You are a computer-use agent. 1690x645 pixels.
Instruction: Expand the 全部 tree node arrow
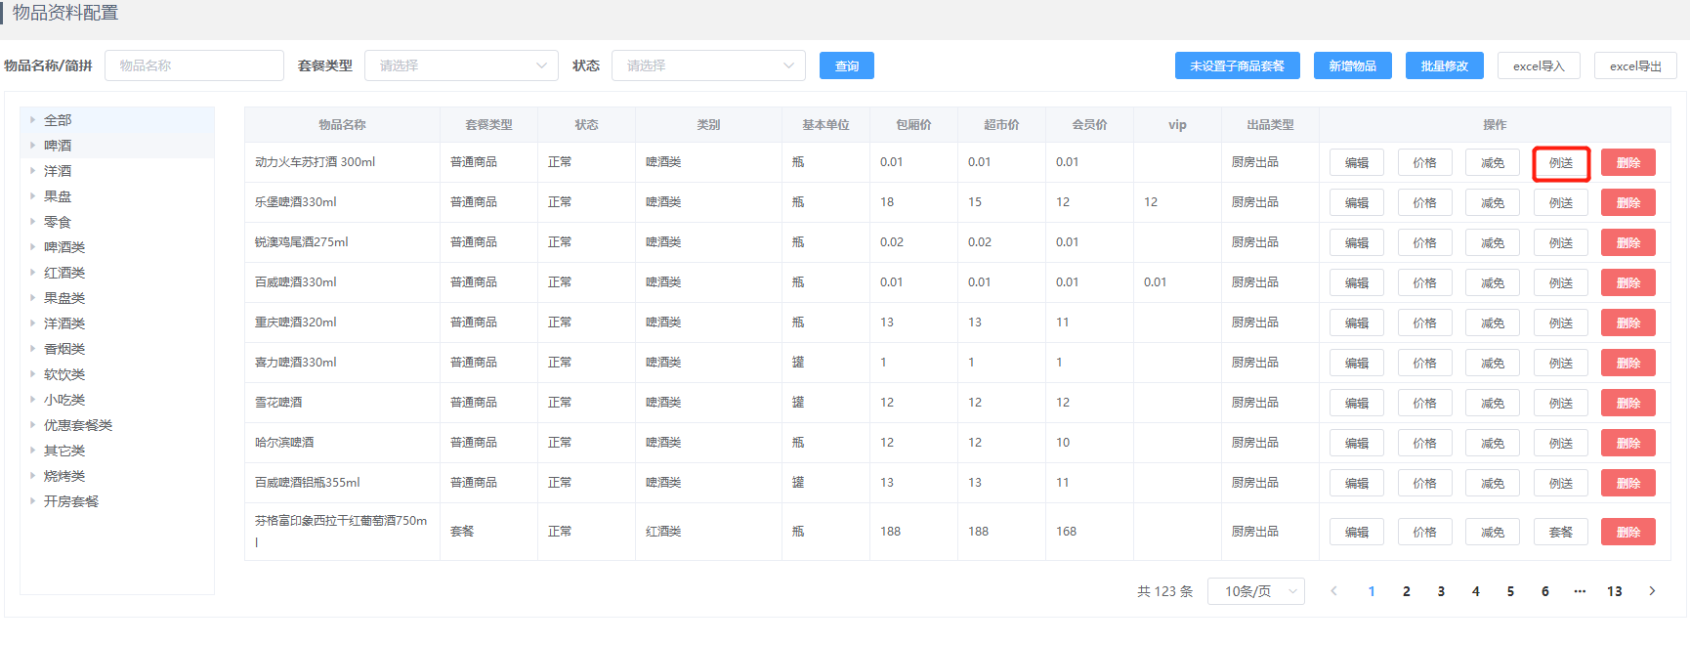(32, 120)
